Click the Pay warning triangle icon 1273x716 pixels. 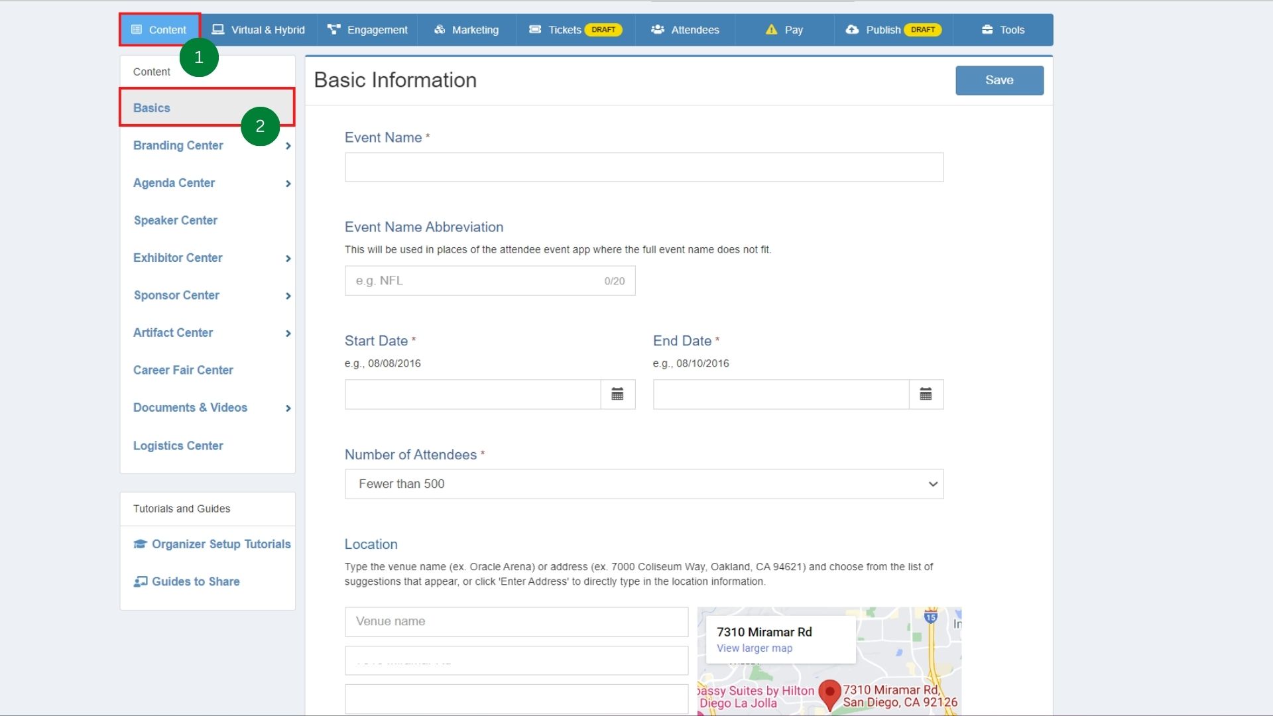coord(771,30)
